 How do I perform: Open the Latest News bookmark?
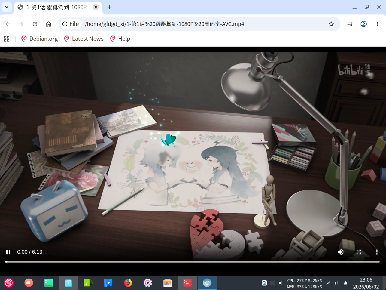click(84, 39)
